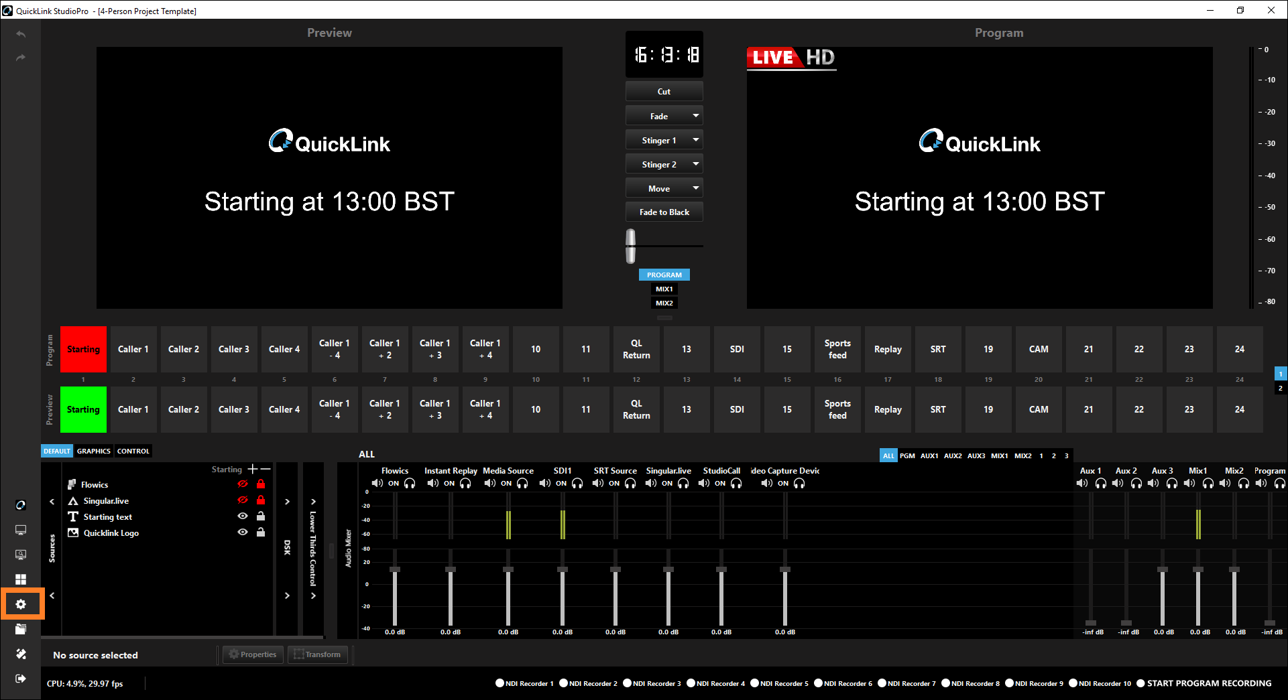Mute the Flowics channel speaker icon
This screenshot has width=1288, height=700.
click(377, 483)
